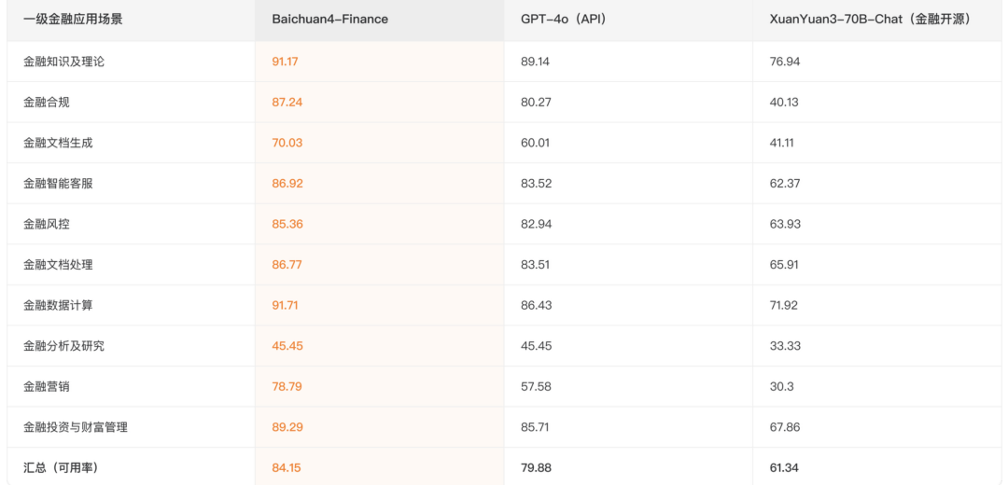The image size is (1008, 485).
Task: Click the XuanYuan total score 61.34
Action: point(784,467)
